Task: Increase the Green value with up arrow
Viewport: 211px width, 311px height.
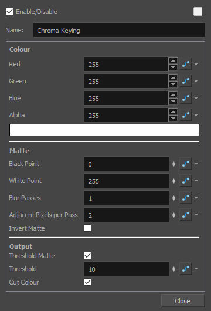Action: [173, 77]
